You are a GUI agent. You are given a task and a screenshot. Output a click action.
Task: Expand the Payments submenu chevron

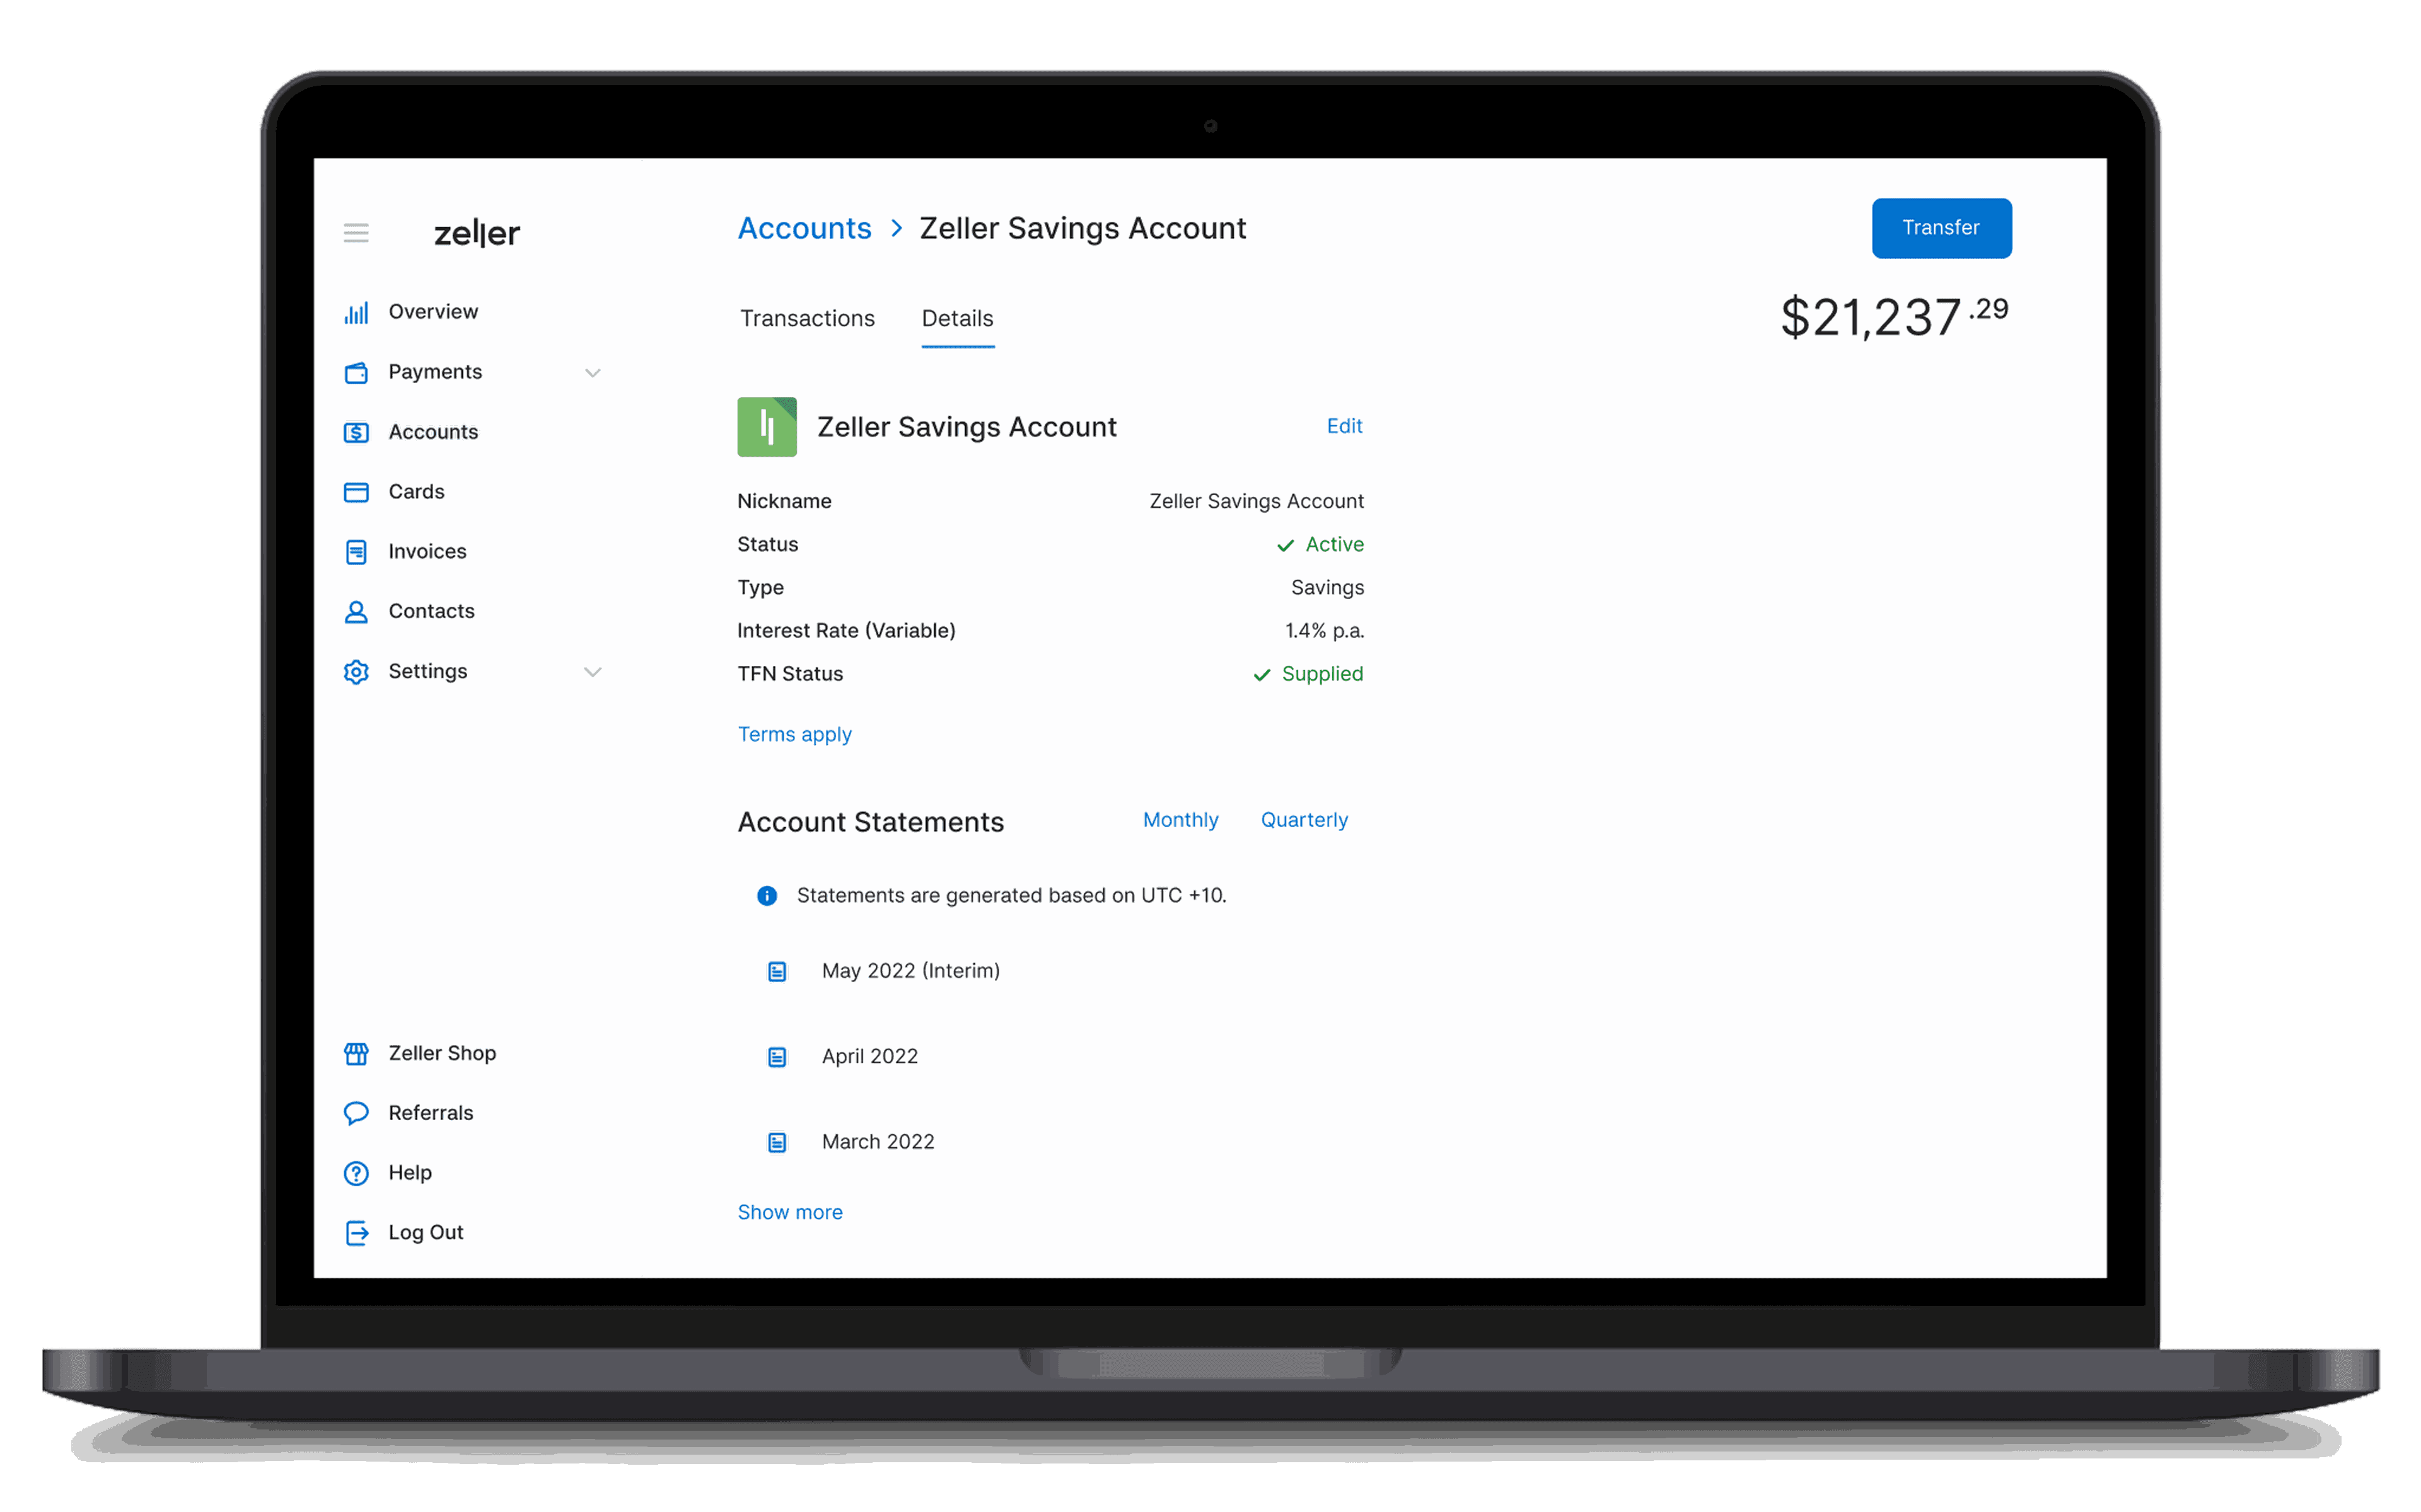(x=592, y=373)
